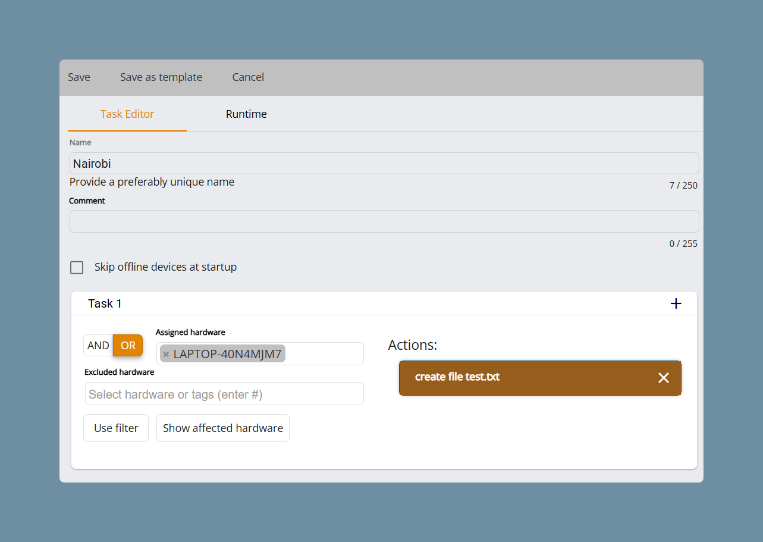Open the Excluded hardware selection box
Viewport: 763px width, 542px height.
point(224,394)
